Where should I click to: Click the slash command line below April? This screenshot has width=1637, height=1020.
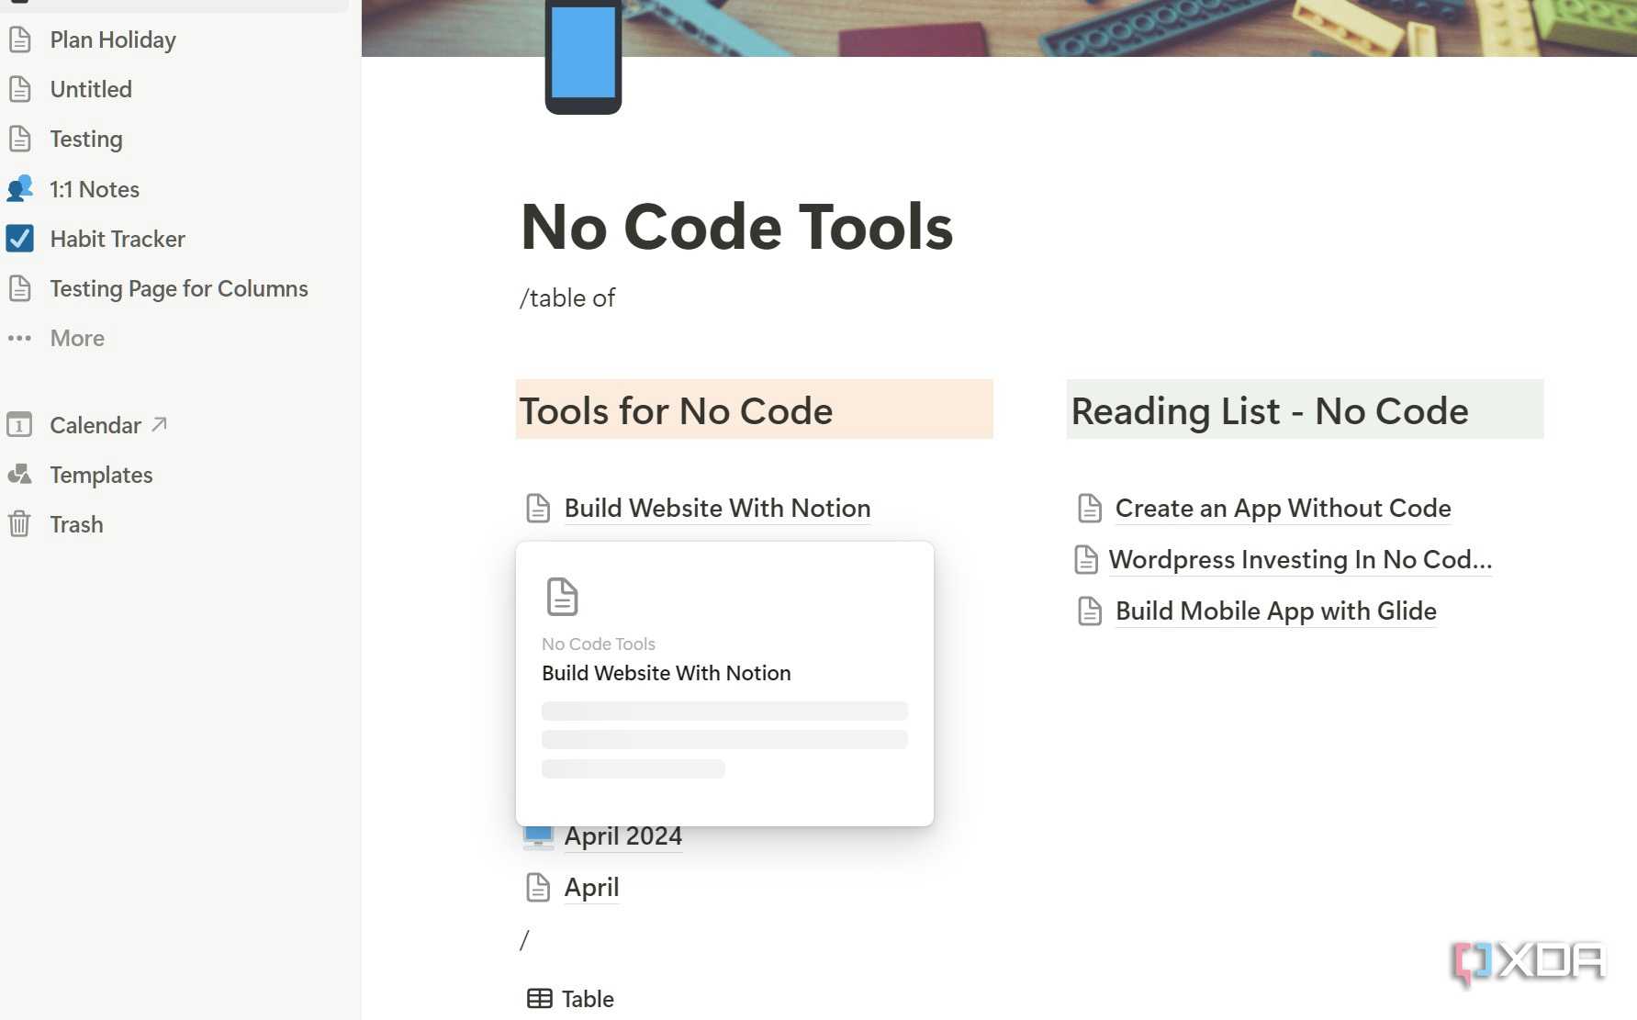[x=524, y=939]
